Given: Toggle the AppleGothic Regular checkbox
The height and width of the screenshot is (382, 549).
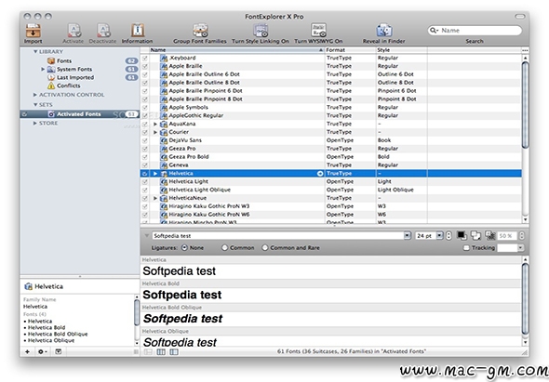Looking at the screenshot, I should (145, 116).
